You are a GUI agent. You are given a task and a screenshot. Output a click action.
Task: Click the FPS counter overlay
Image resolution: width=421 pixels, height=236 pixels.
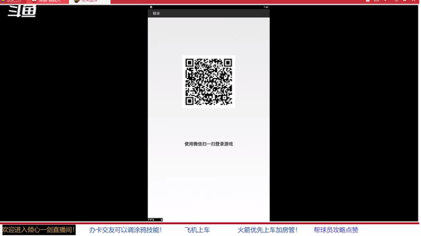155,220
